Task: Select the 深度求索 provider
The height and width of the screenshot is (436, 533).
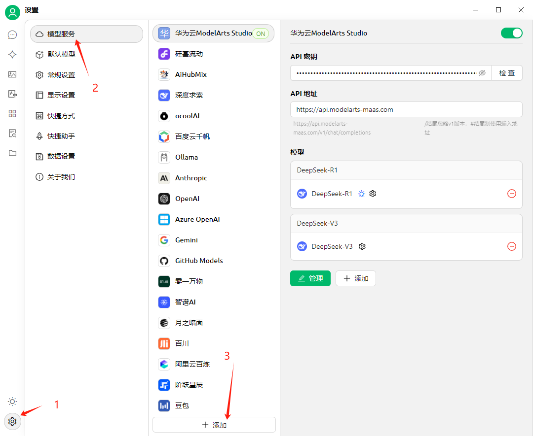Action: pos(214,96)
